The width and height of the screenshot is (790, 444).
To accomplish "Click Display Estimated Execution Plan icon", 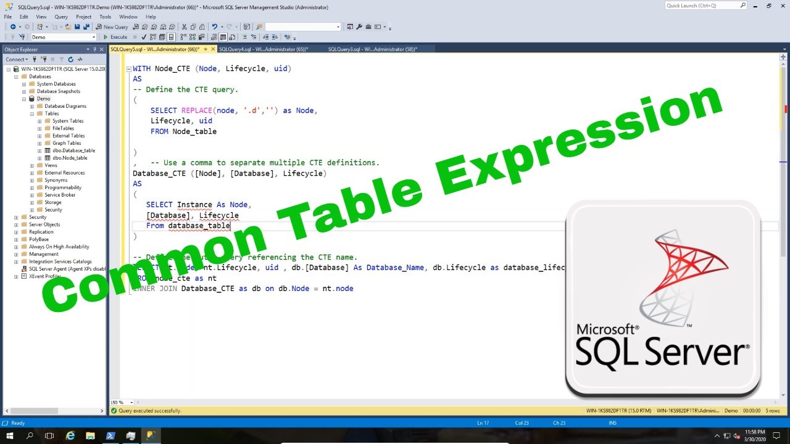I will (153, 37).
